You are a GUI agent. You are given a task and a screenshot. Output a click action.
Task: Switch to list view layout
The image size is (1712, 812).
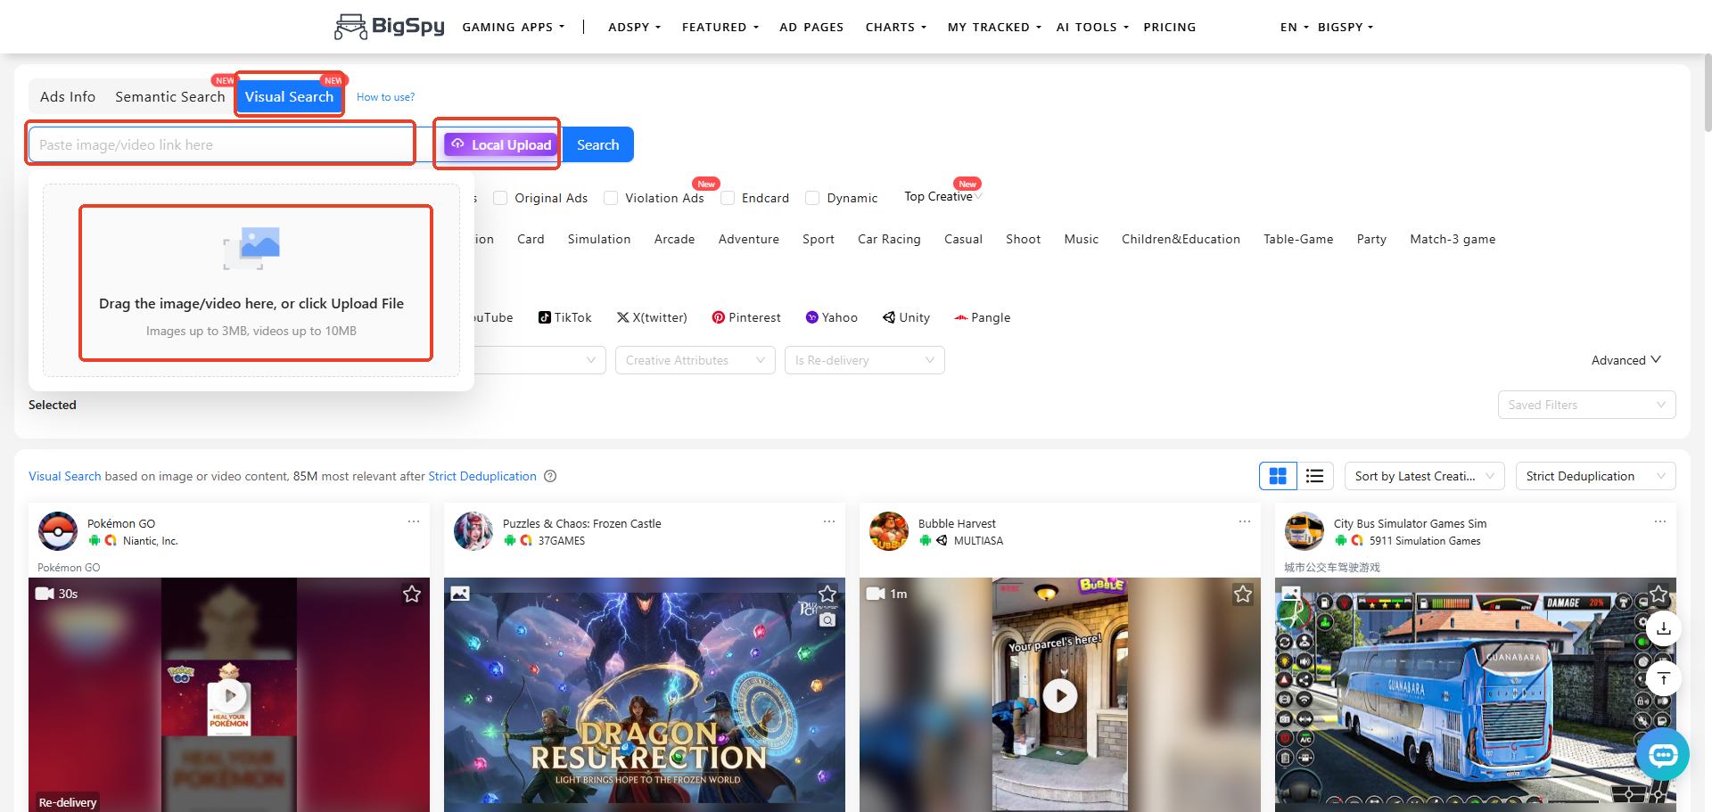pos(1314,475)
